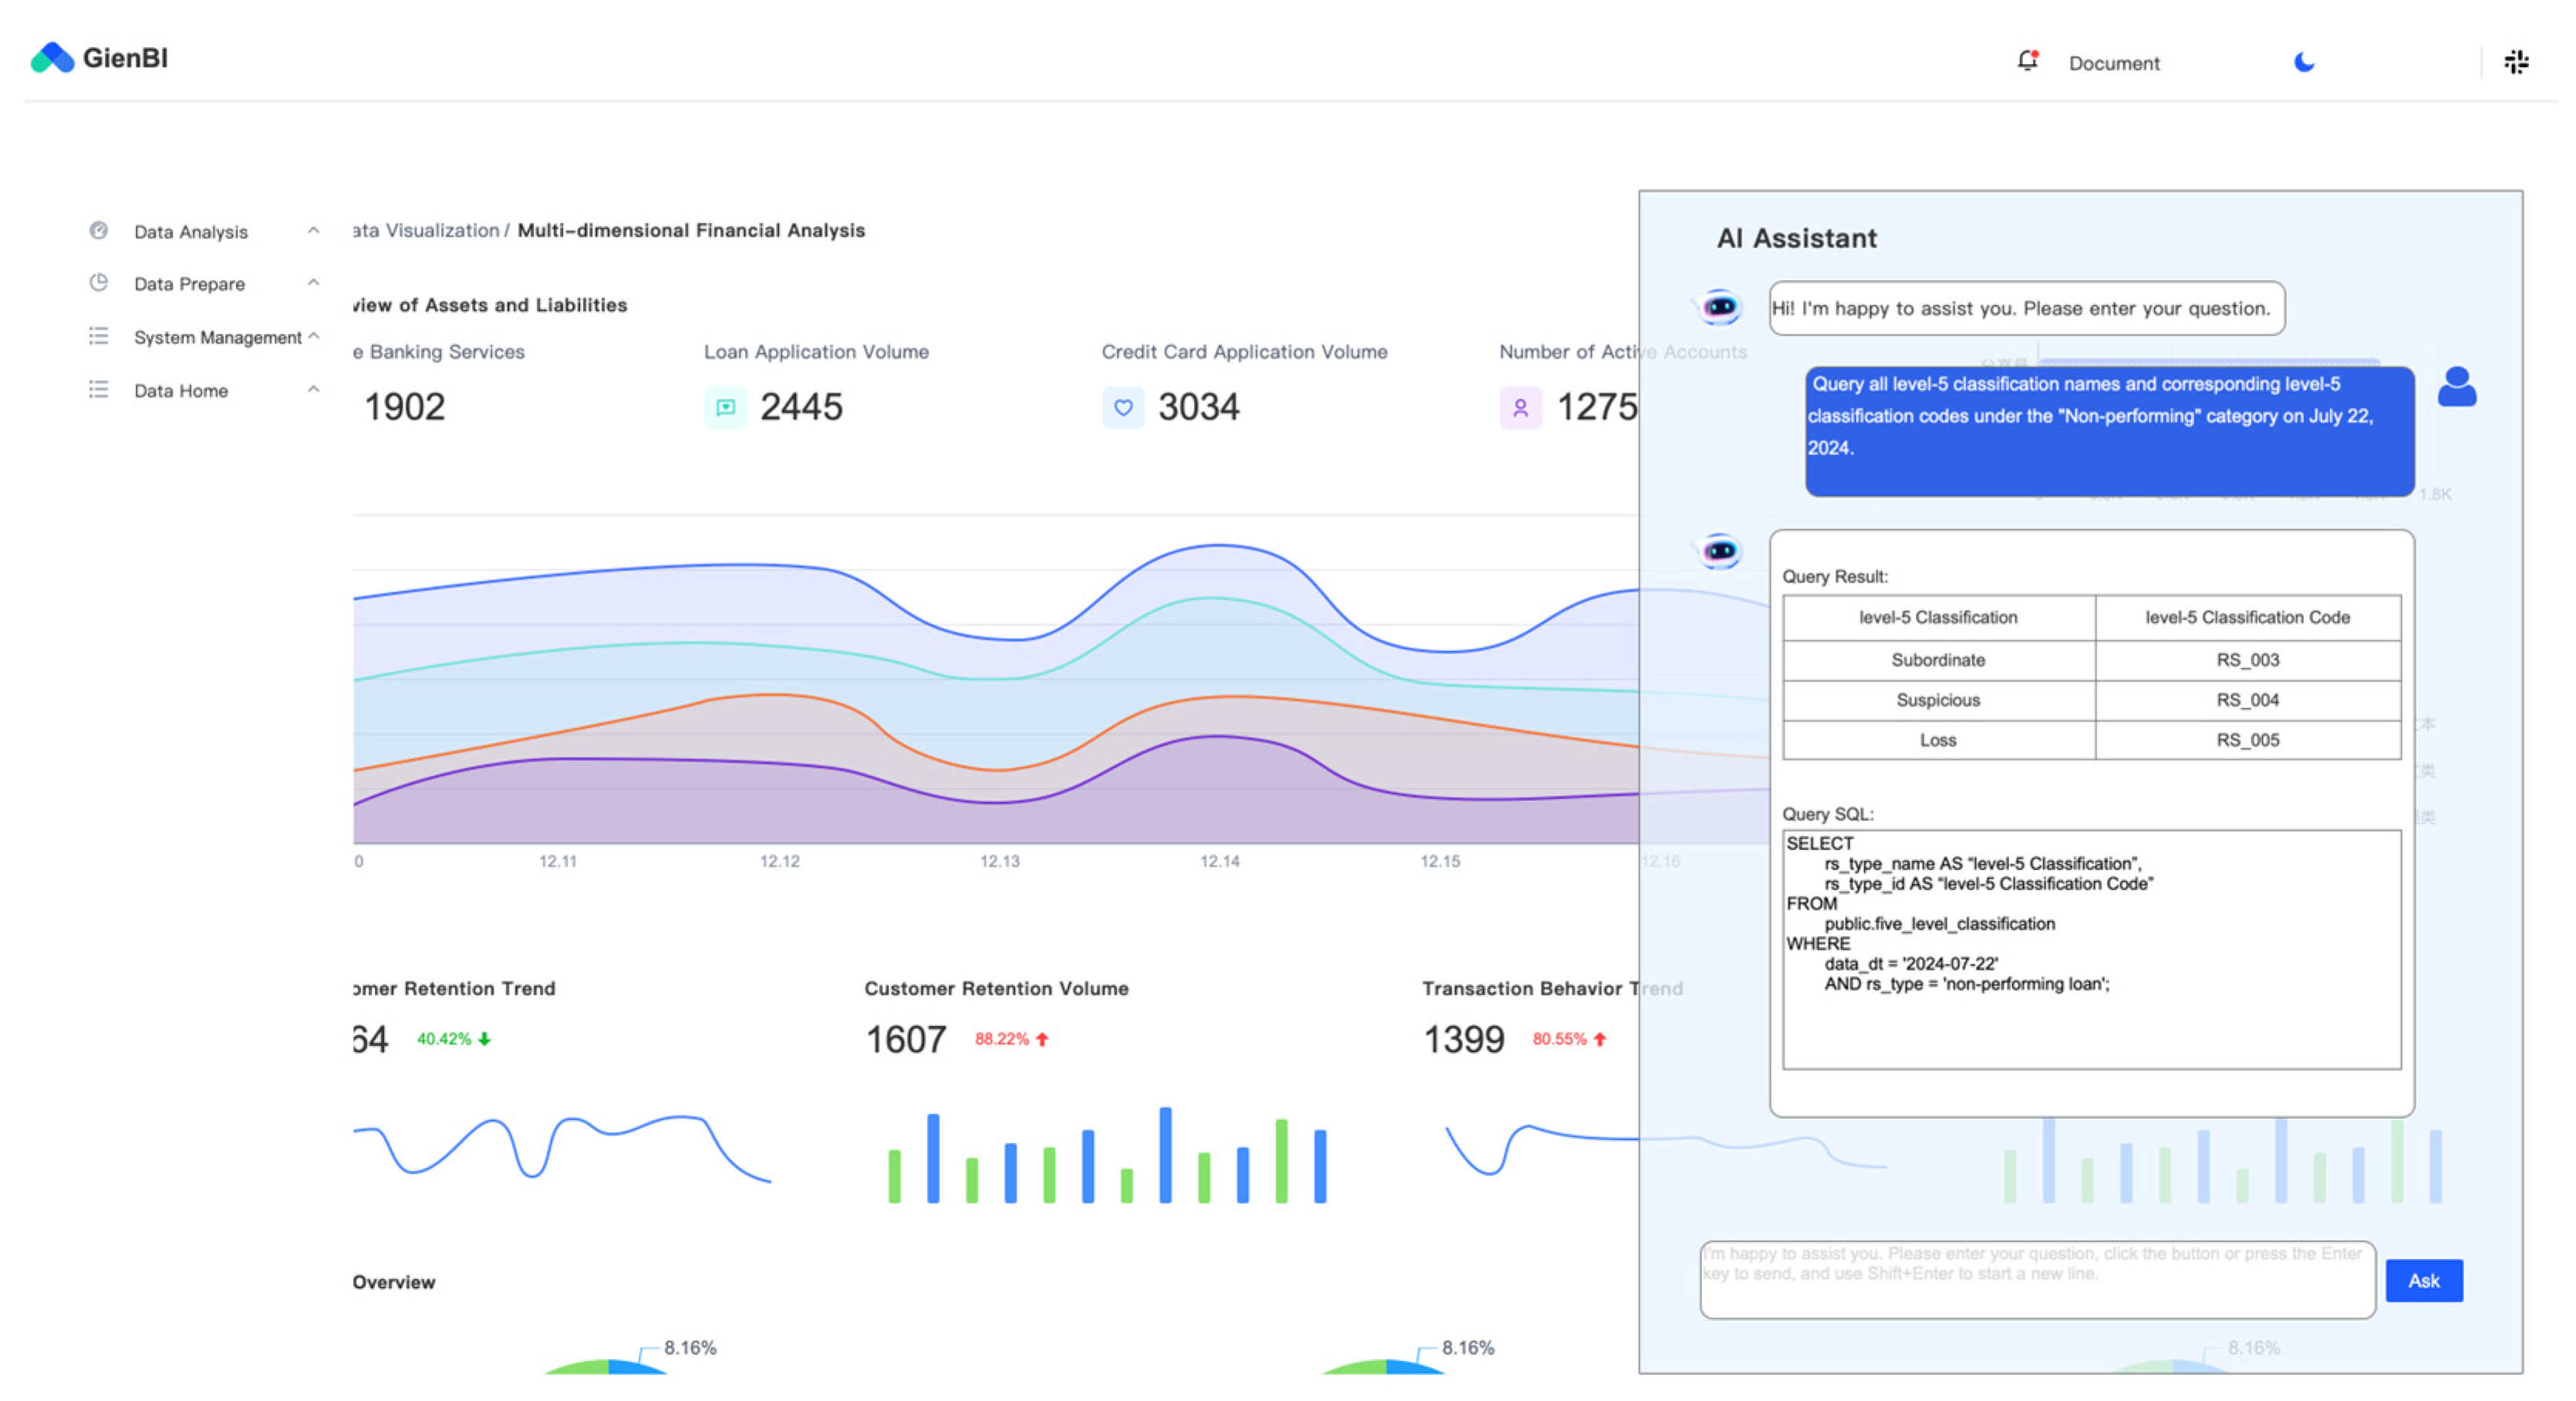Collapse the Data Analysis menu chevron
The width and height of the screenshot is (2576, 1401).
click(x=313, y=230)
